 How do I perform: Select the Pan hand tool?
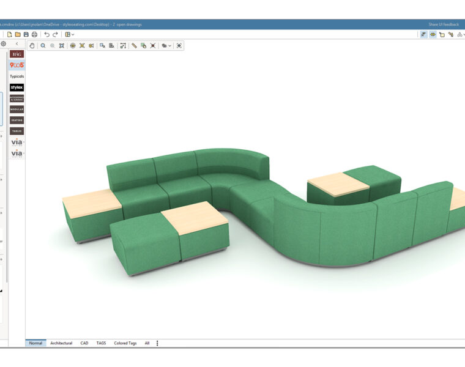click(32, 46)
